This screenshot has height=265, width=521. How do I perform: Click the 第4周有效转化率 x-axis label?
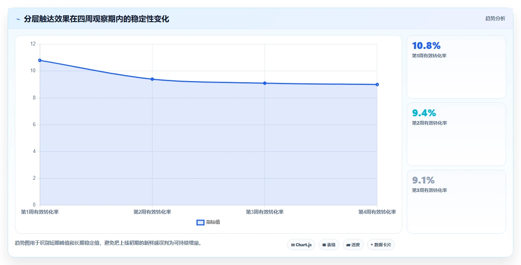coord(377,212)
